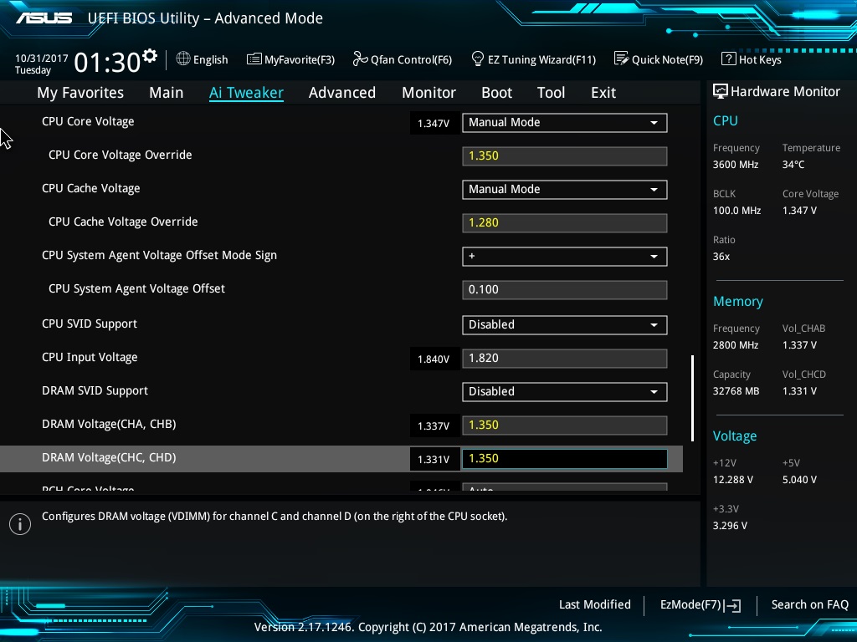
Task: Click the Qfan Control fan icon
Action: tap(360, 59)
